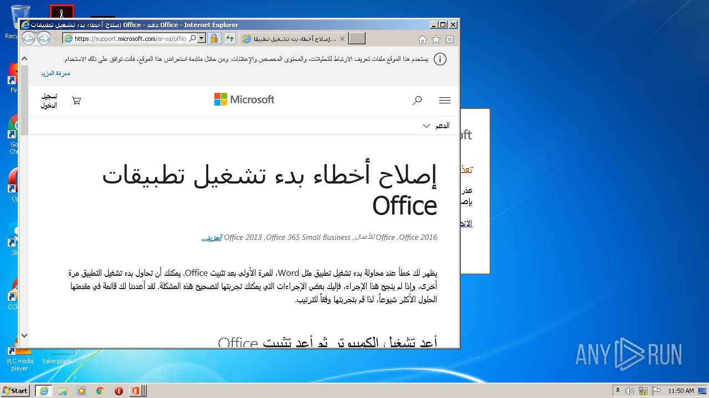Go forward with the IE Forward arrow

(44, 39)
